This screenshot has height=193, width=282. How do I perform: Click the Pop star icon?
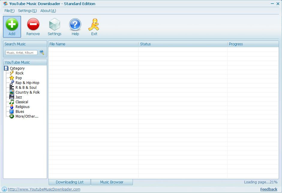click(12, 78)
